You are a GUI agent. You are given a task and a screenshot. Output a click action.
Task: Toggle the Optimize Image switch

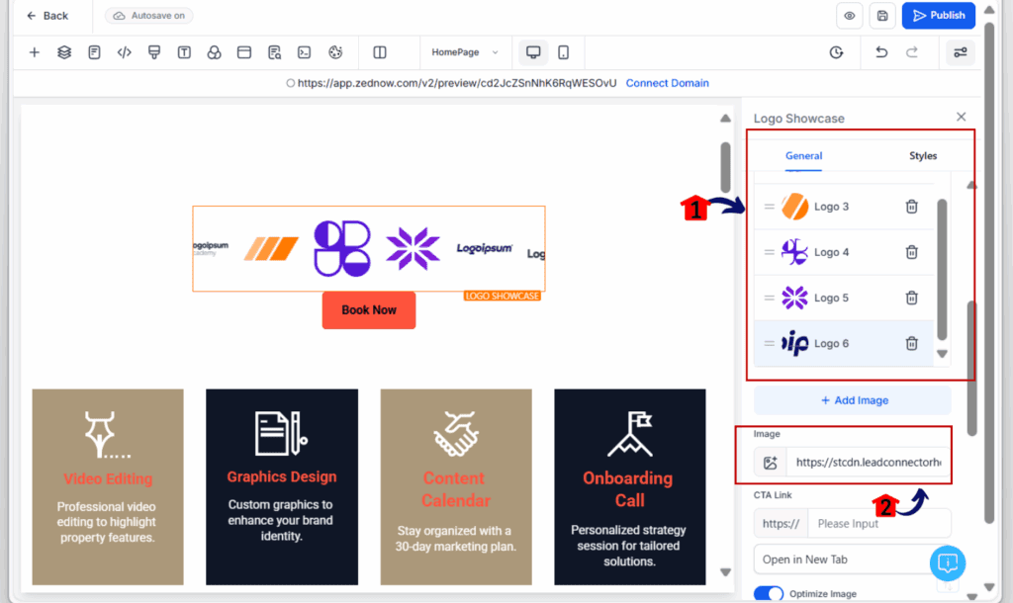pos(768,593)
